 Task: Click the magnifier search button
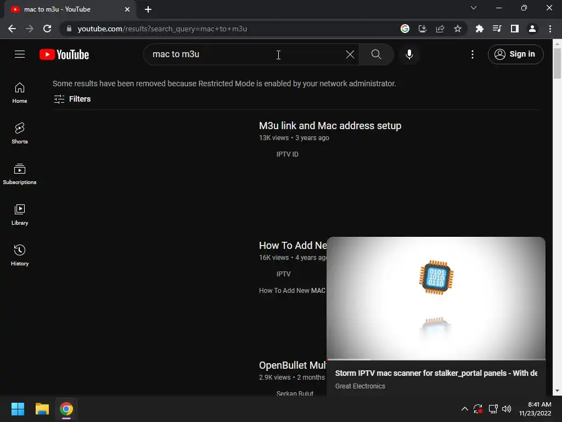coord(376,54)
